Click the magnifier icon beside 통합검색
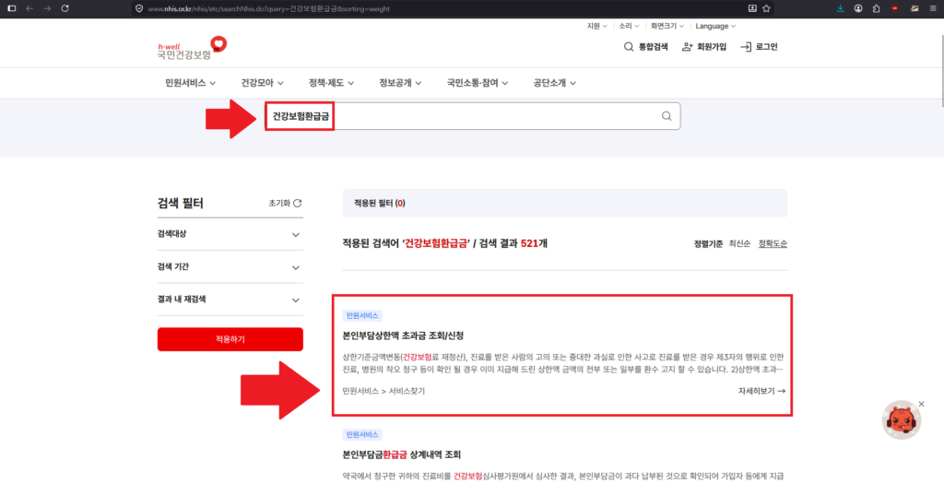Viewport: 944px width, 483px height. 629,47
